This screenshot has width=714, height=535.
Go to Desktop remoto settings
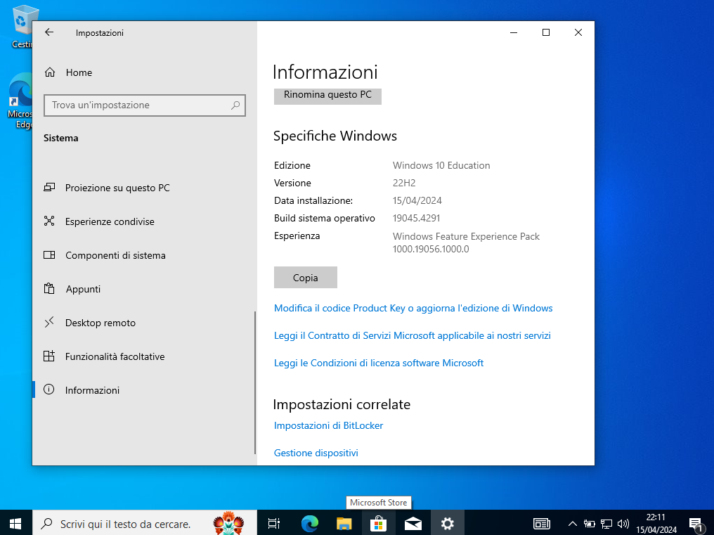click(x=90, y=323)
